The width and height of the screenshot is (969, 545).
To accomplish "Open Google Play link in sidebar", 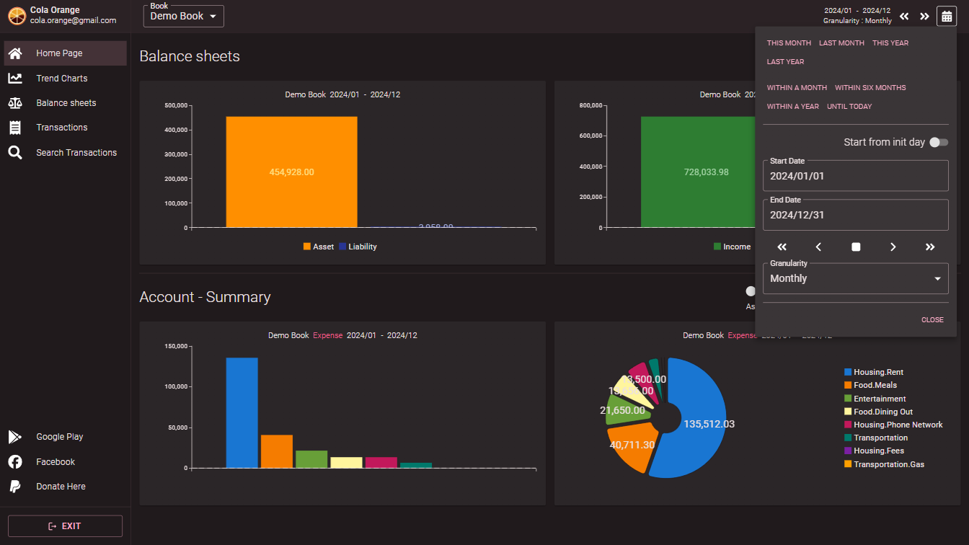I will (x=59, y=437).
